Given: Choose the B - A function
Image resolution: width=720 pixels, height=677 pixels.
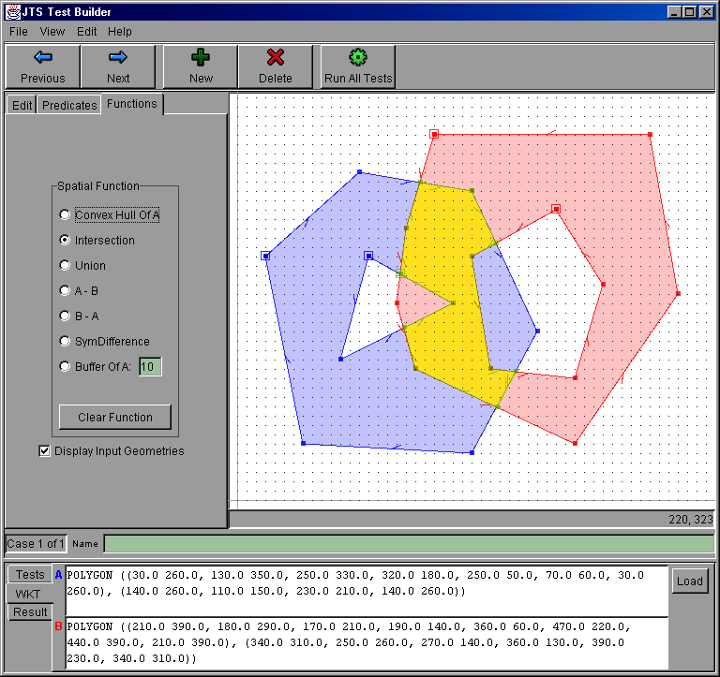Looking at the screenshot, I should pos(65,316).
